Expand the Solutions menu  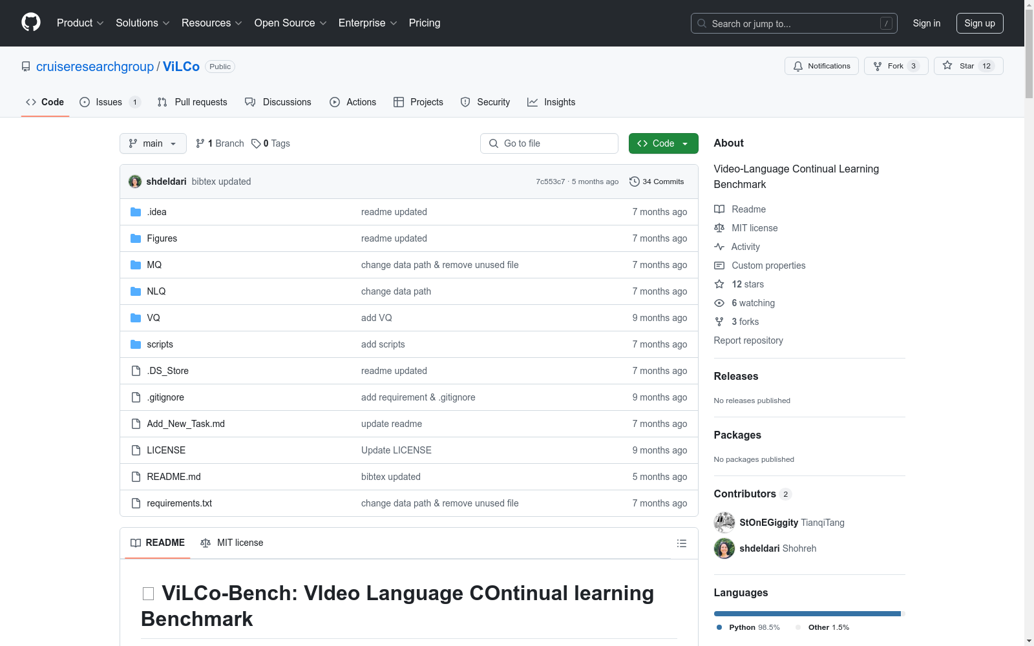[x=143, y=23]
